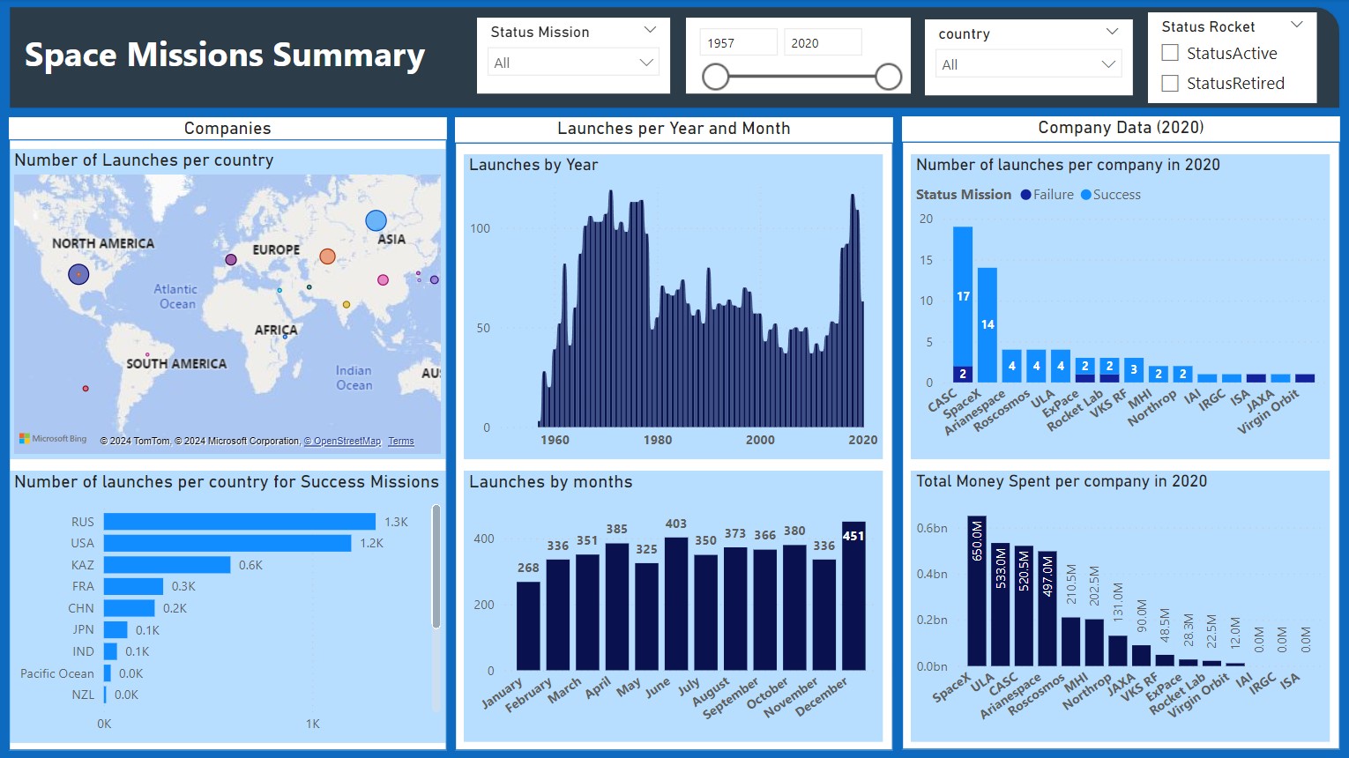Open the OpenStreetMap link
Viewport: 1349px width, 758px height.
pos(342,441)
